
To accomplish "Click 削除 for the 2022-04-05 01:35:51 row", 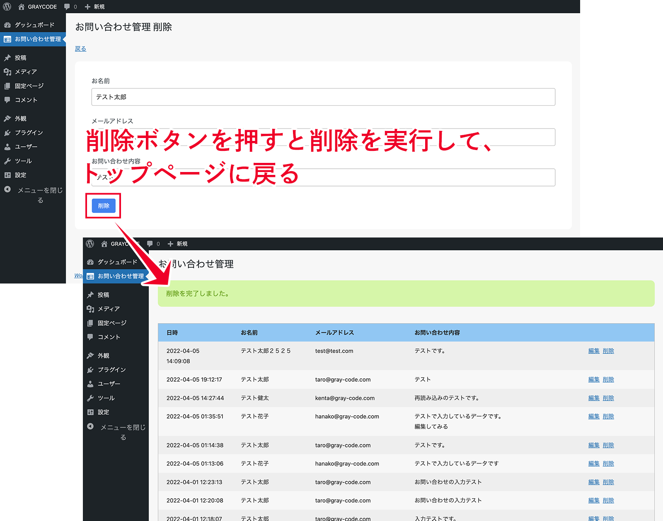I will 608,416.
